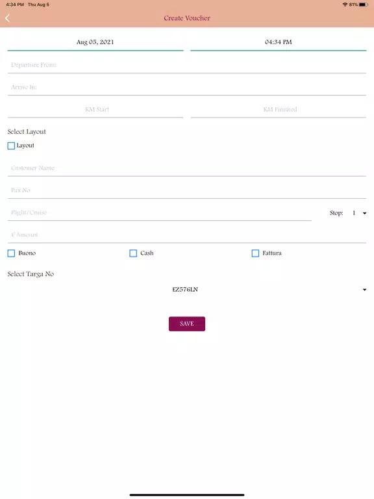The height and width of the screenshot is (499, 374).
Task: Focus the Departure From field
Action: (x=187, y=65)
